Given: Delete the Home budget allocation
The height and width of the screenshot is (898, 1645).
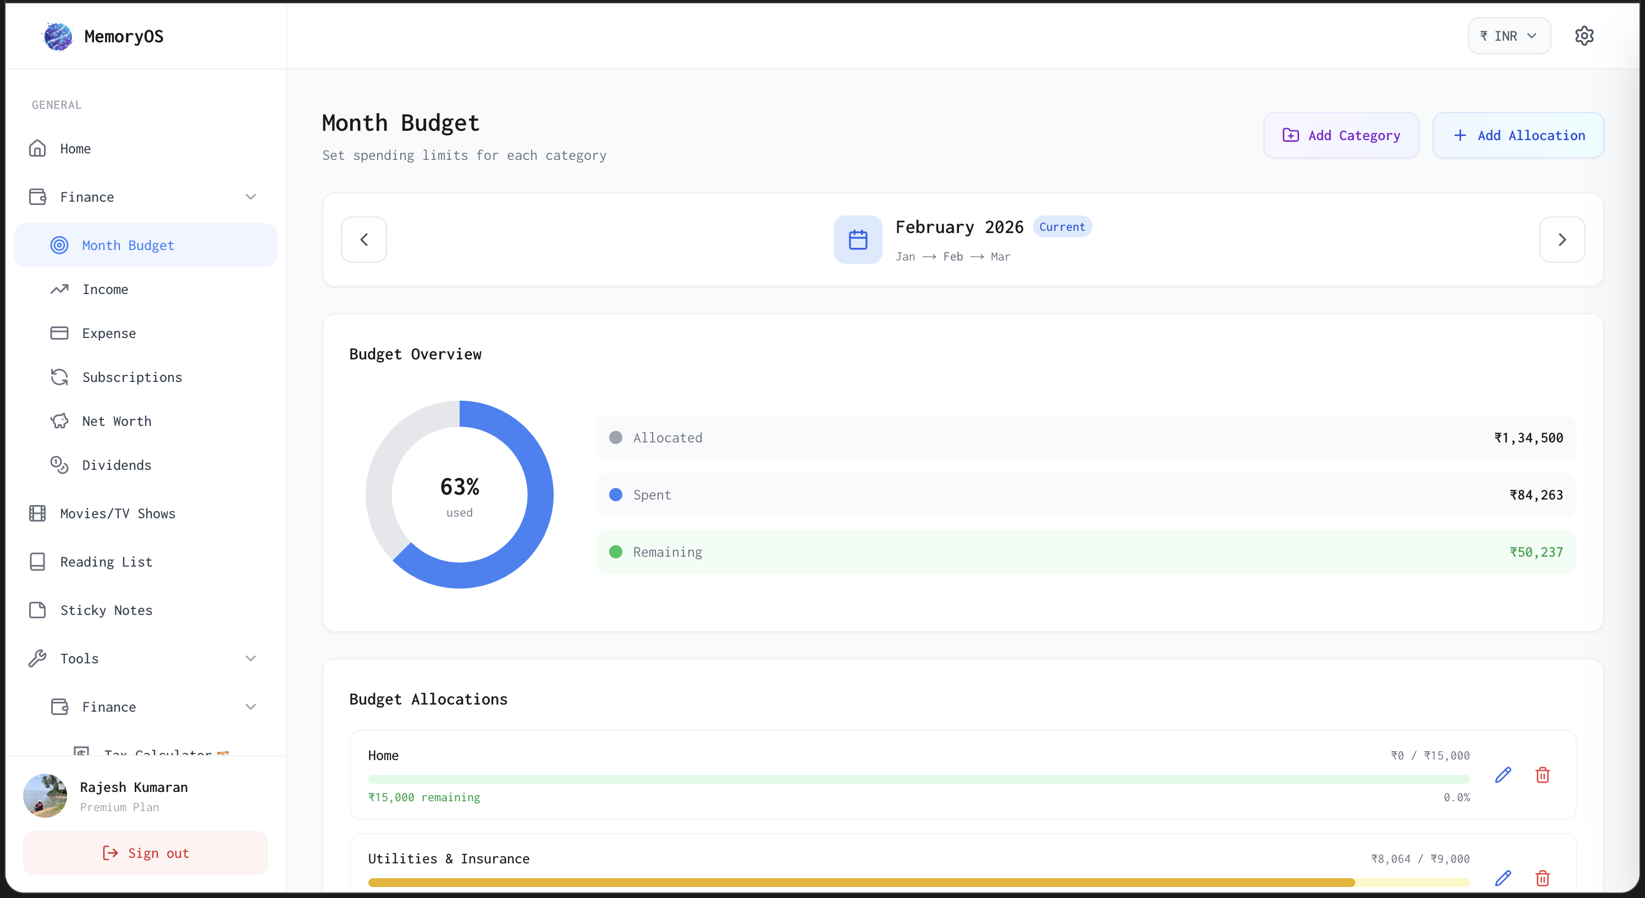Looking at the screenshot, I should 1542,775.
